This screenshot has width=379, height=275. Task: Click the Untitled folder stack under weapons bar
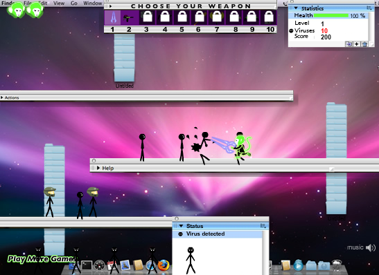pyautogui.click(x=124, y=58)
